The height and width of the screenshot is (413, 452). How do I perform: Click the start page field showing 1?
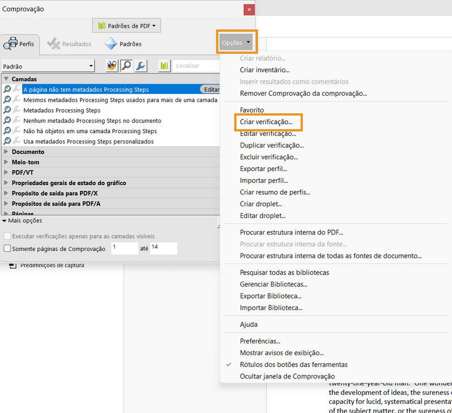[125, 248]
